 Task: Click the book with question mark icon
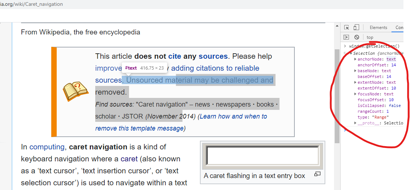pos(75,92)
